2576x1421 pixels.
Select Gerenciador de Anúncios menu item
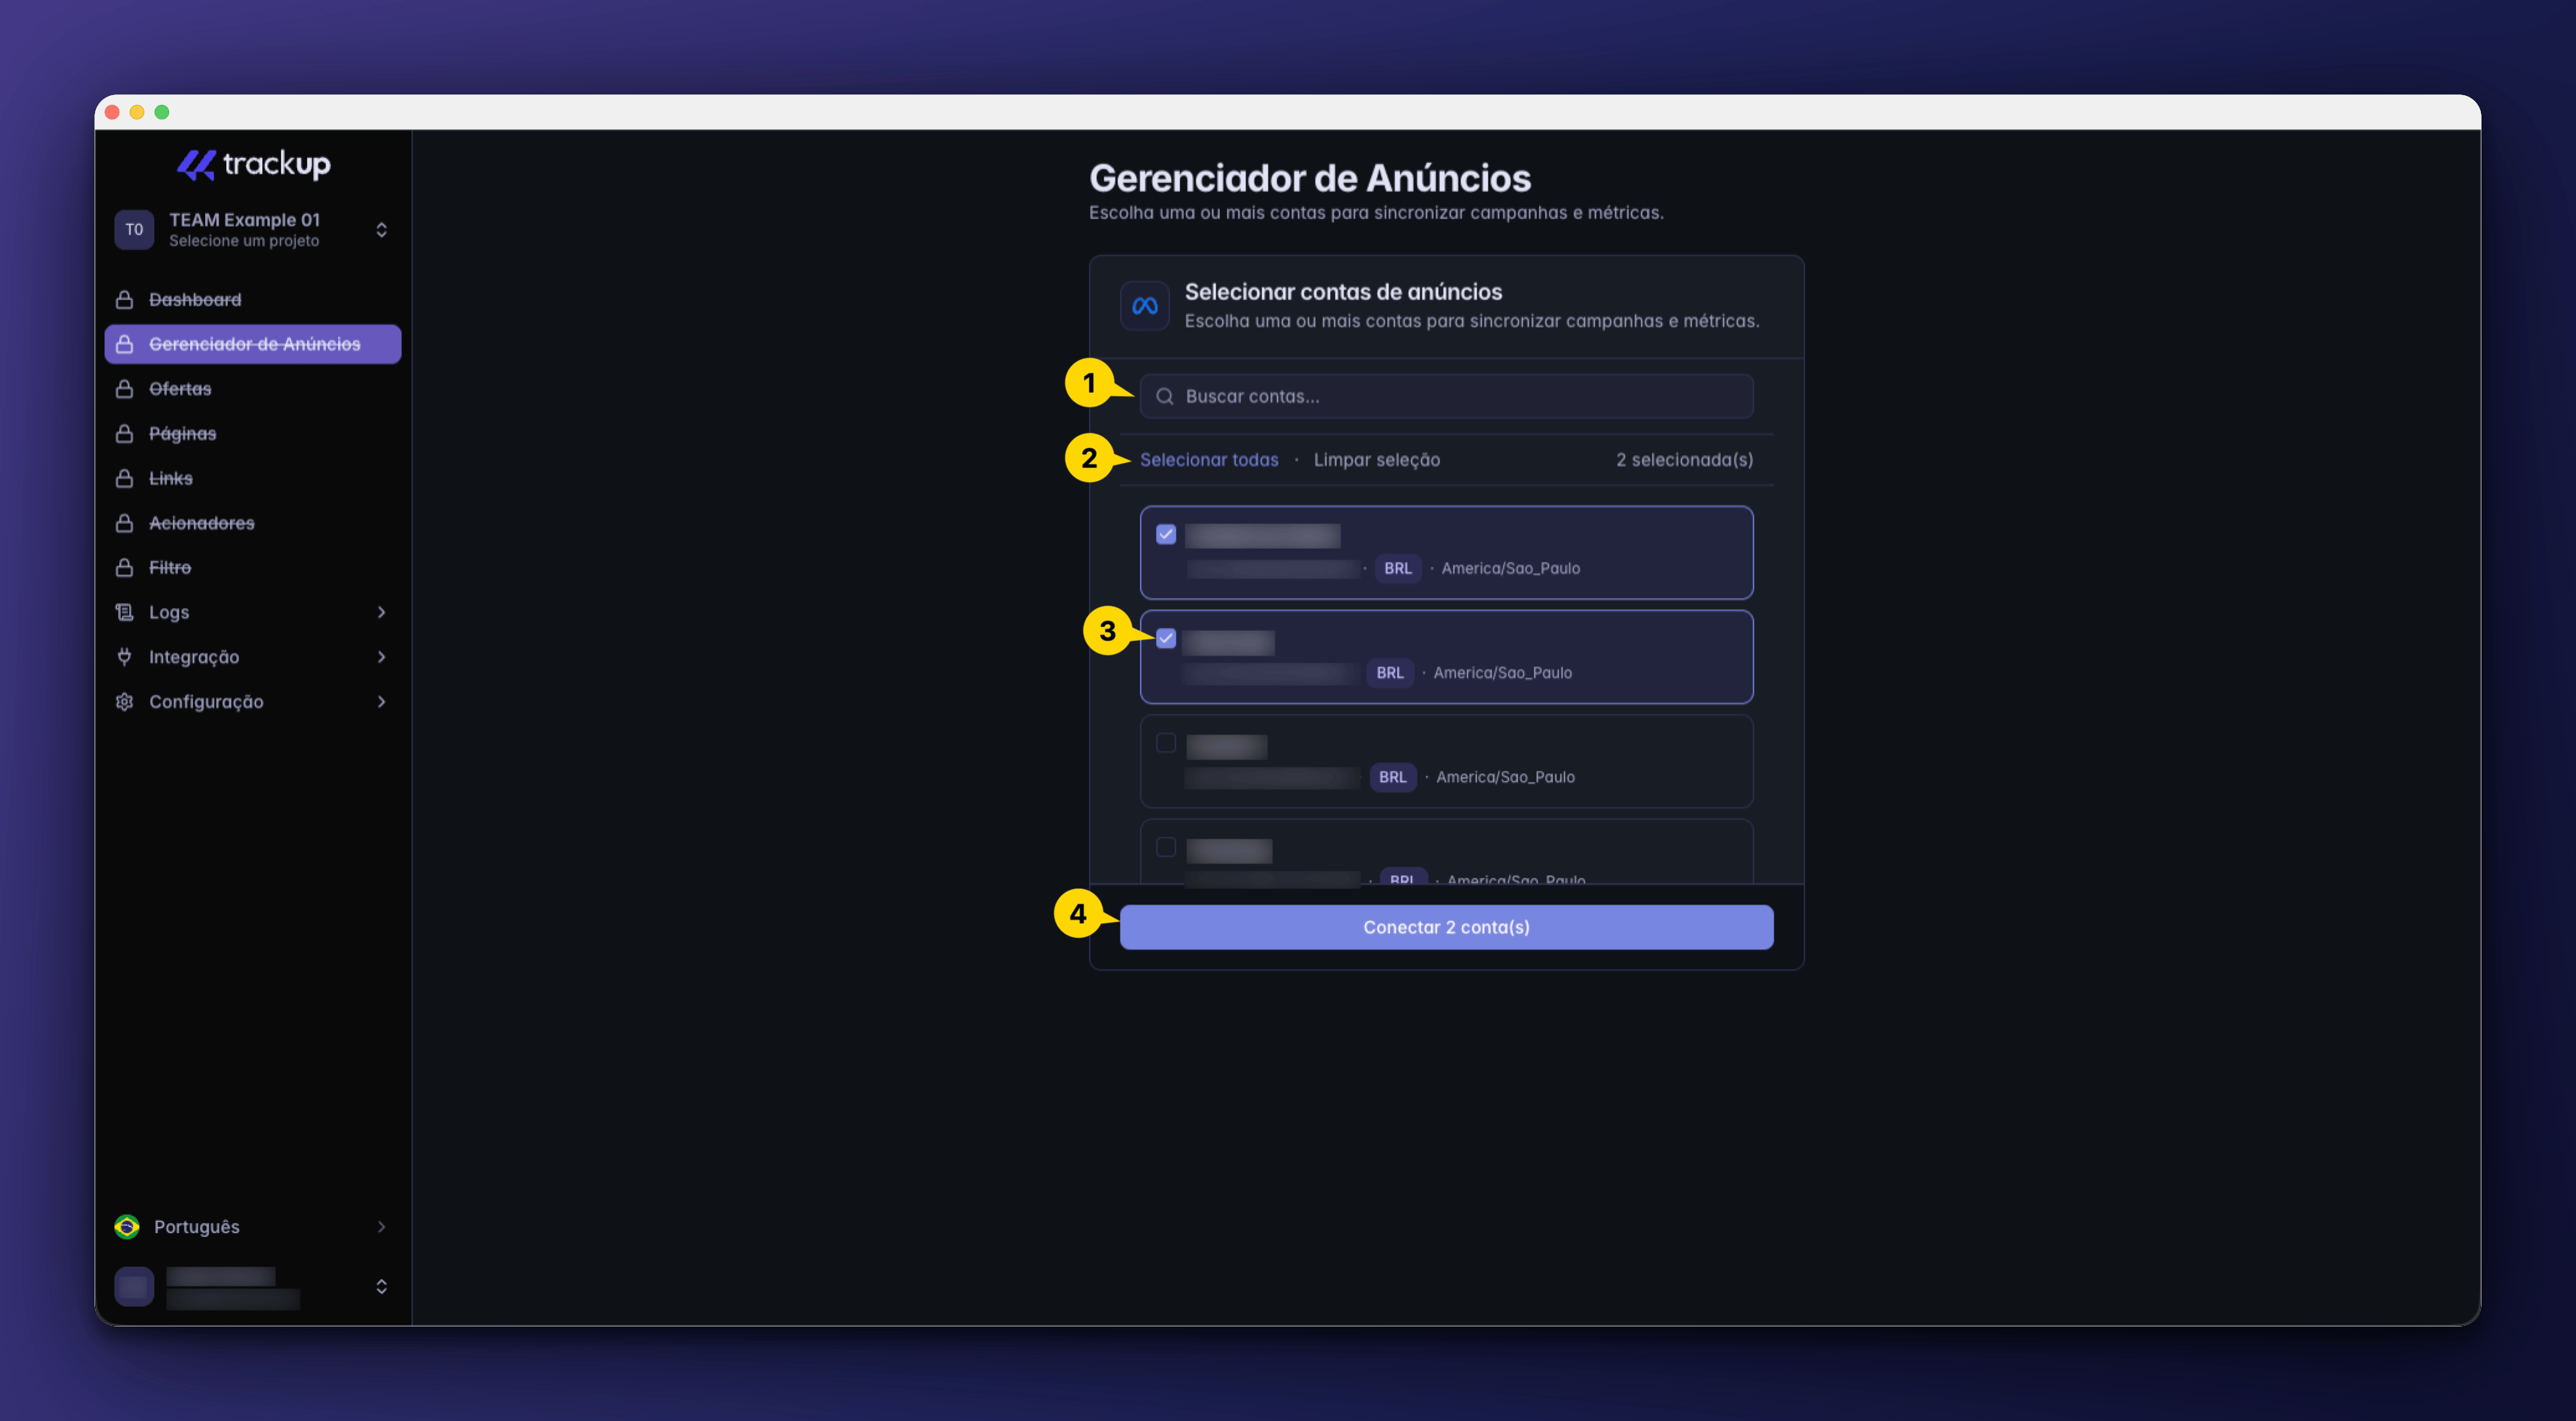pos(253,343)
